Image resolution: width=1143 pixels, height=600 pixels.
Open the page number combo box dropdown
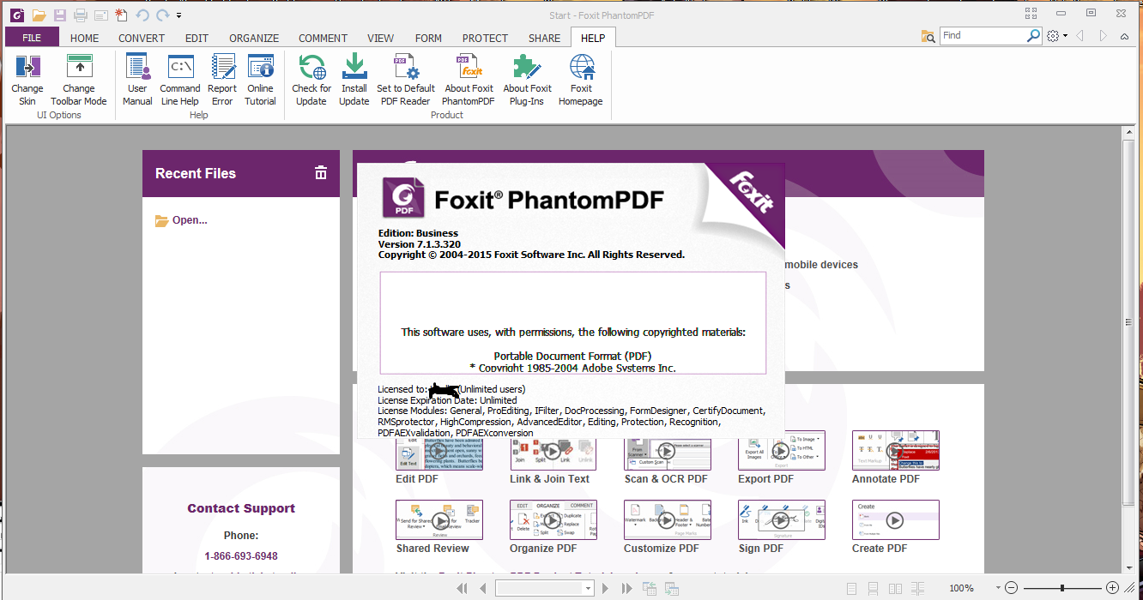pyautogui.click(x=587, y=588)
